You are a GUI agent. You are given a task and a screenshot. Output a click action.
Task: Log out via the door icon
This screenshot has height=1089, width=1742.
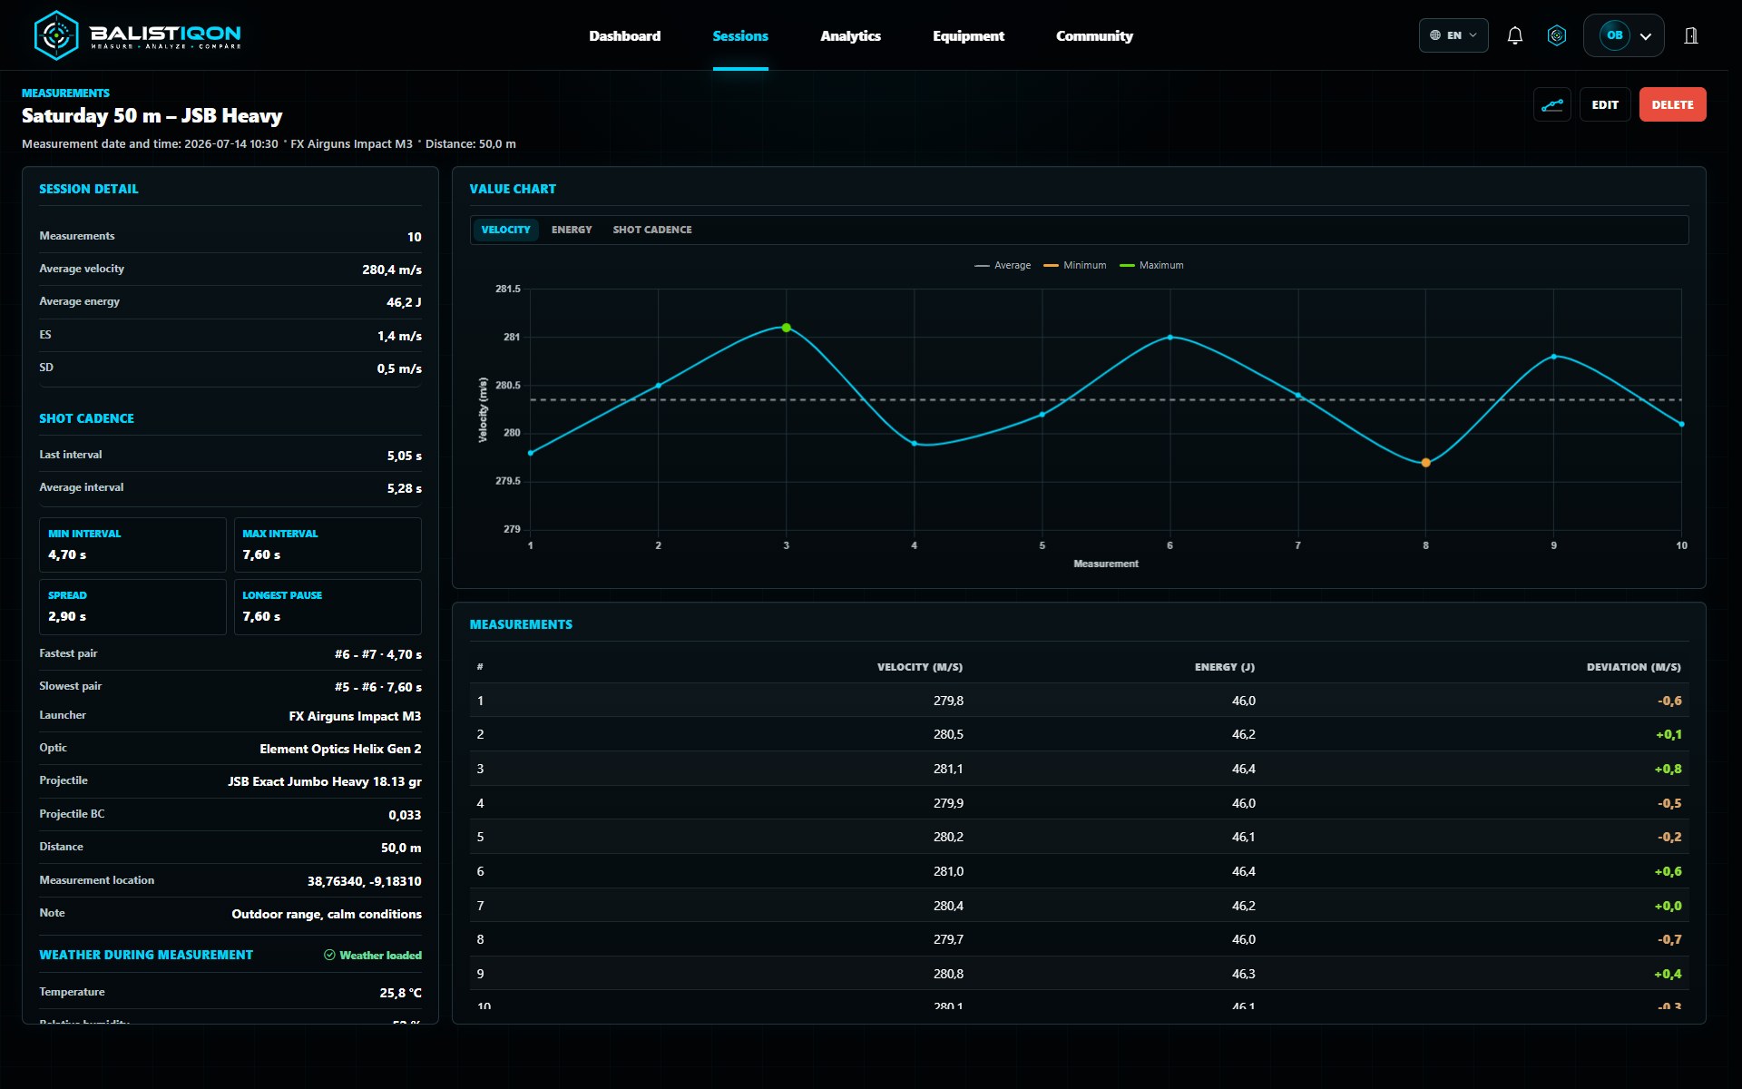pos(1691,35)
